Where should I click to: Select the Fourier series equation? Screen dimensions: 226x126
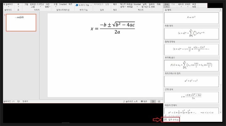click(x=191, y=66)
